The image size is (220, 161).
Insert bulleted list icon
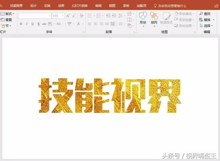coord(90,16)
